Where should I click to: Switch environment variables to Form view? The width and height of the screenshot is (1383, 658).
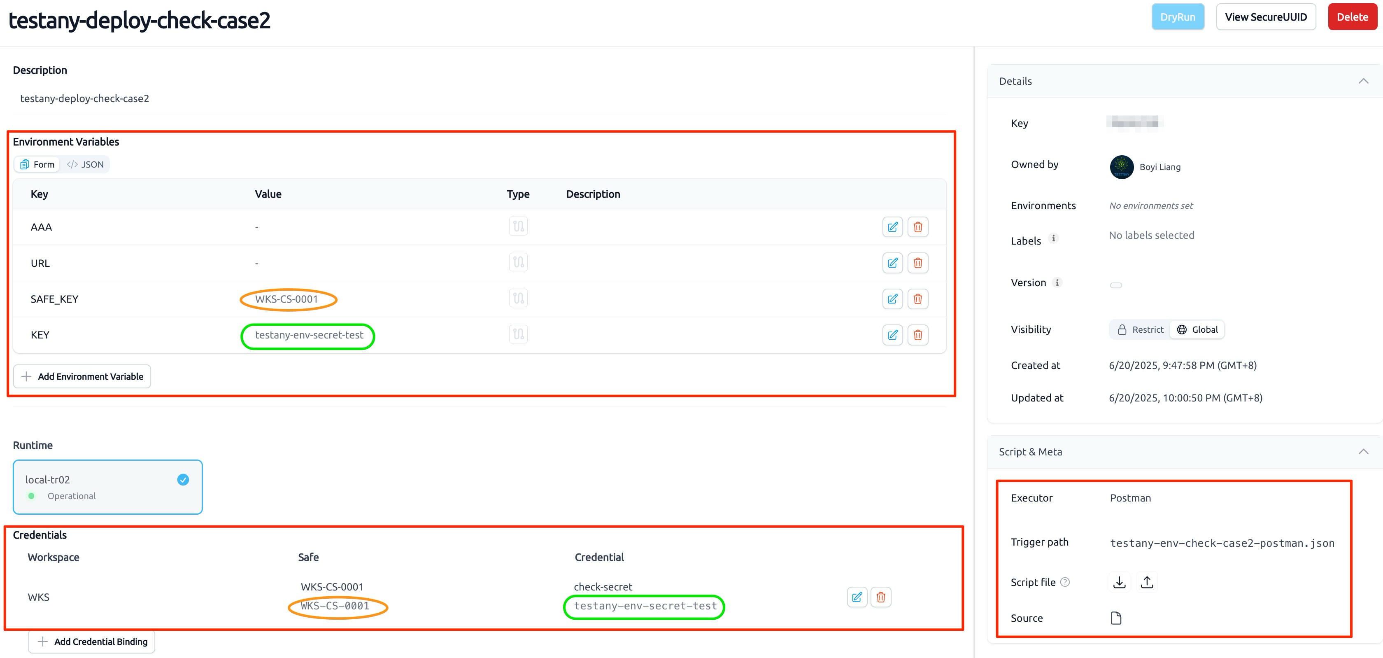tap(37, 164)
